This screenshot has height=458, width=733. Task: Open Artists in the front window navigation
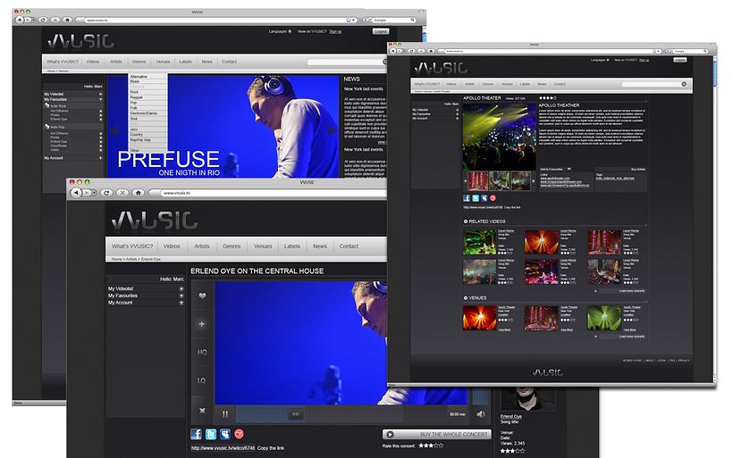[x=202, y=246]
